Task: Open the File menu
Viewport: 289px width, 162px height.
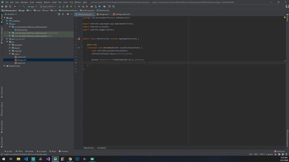Action: pyautogui.click(x=7, y=2)
